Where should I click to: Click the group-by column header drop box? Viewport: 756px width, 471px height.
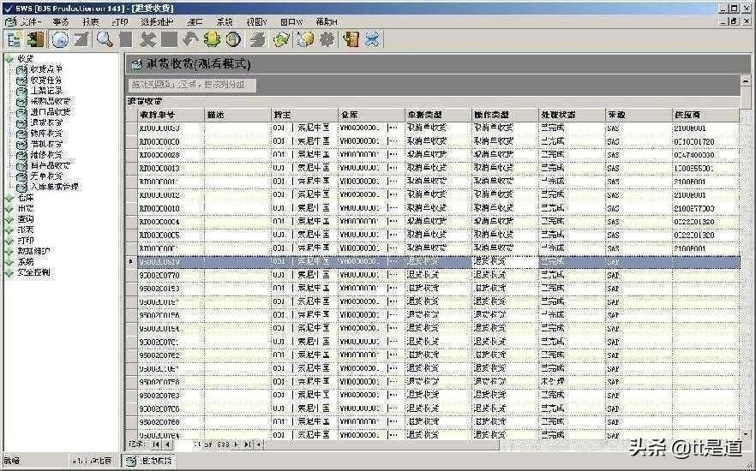pos(192,86)
